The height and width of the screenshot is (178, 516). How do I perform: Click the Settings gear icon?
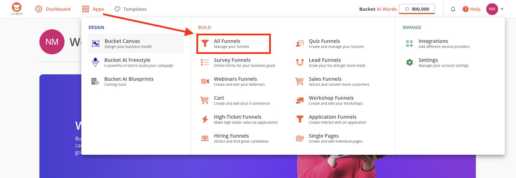click(410, 63)
